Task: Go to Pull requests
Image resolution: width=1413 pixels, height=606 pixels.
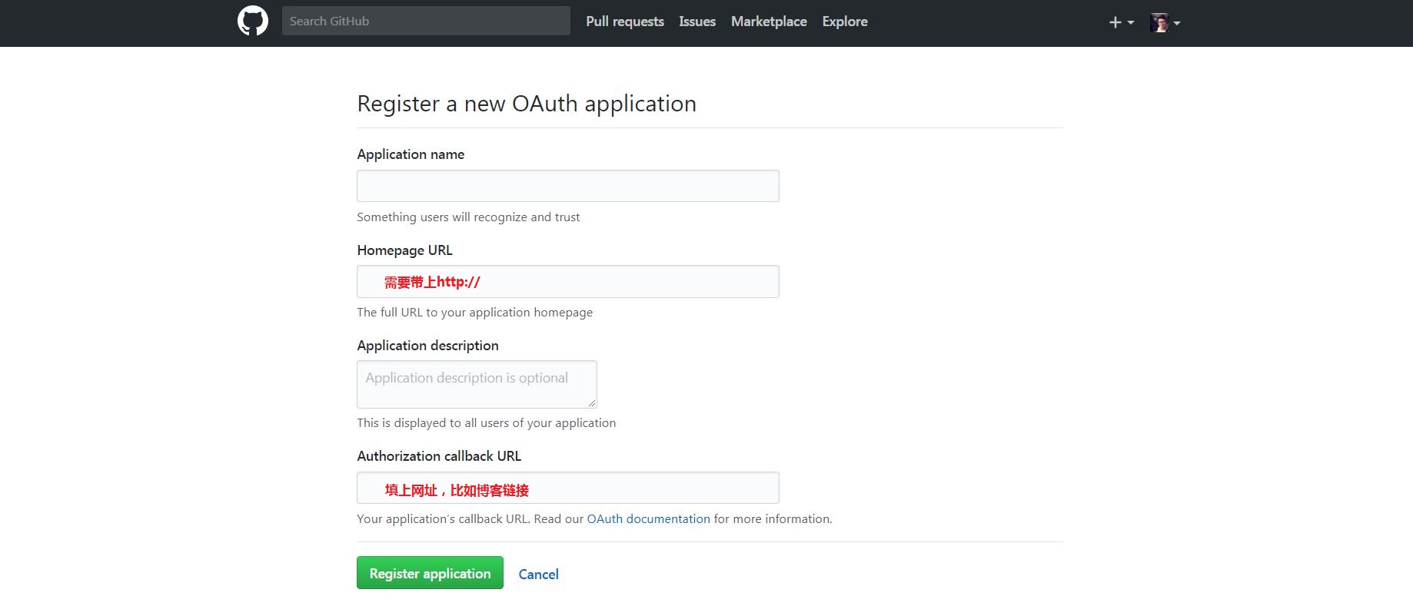Action: 624,22
